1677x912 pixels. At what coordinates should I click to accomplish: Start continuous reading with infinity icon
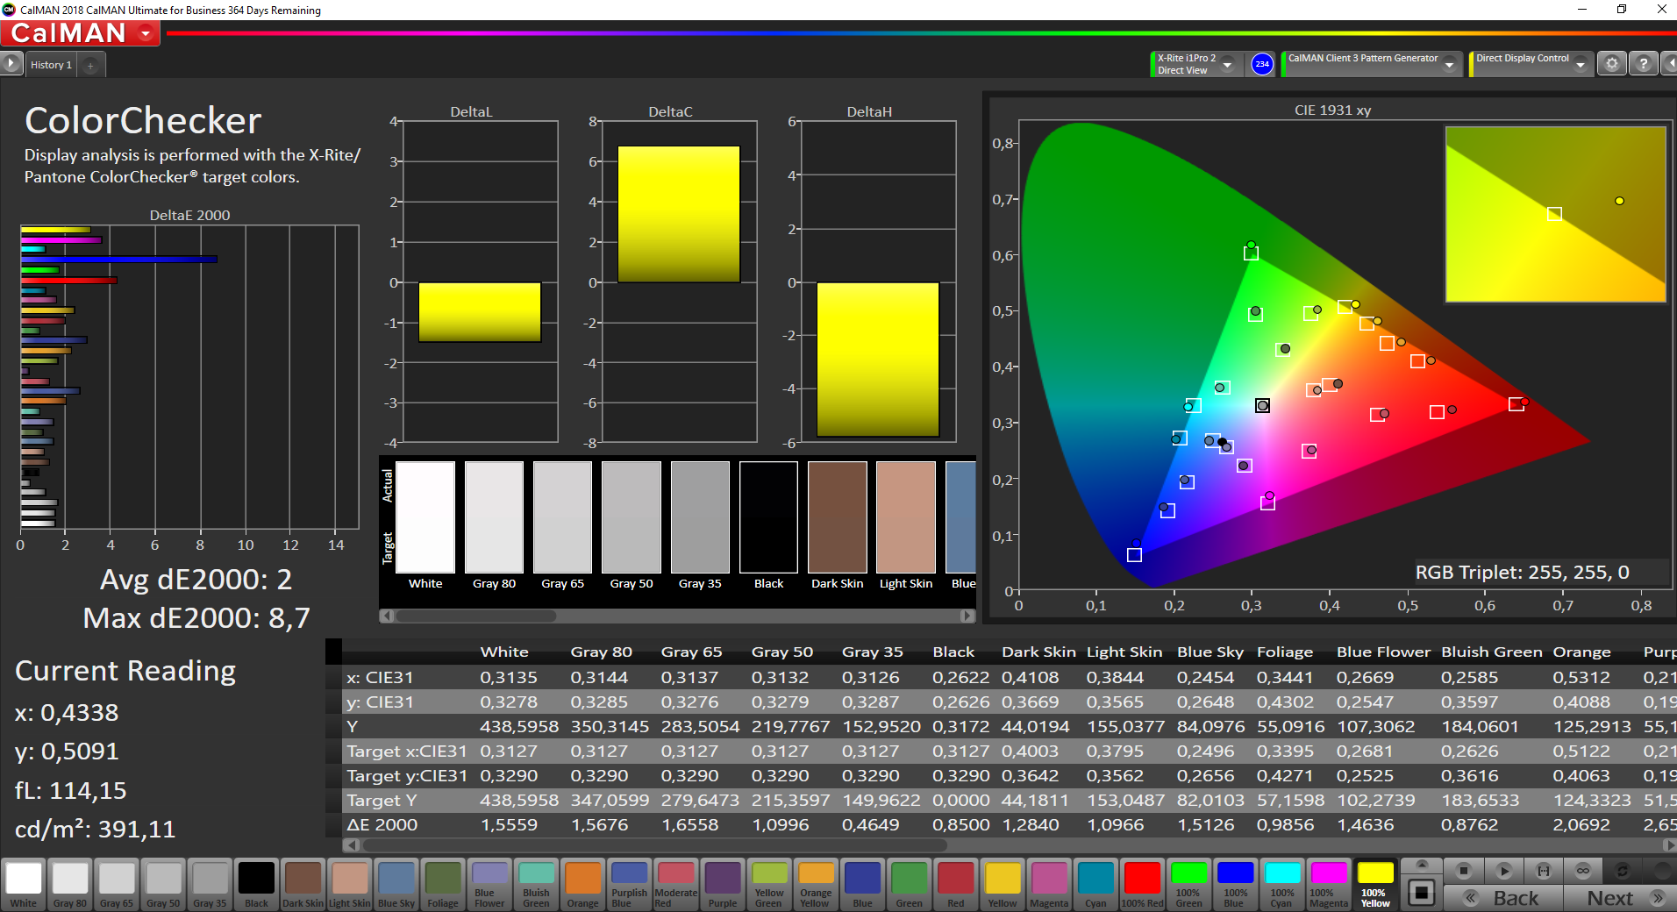click(x=1583, y=871)
